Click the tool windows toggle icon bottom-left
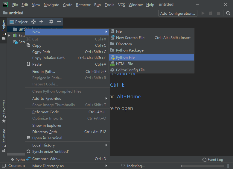 4,166
